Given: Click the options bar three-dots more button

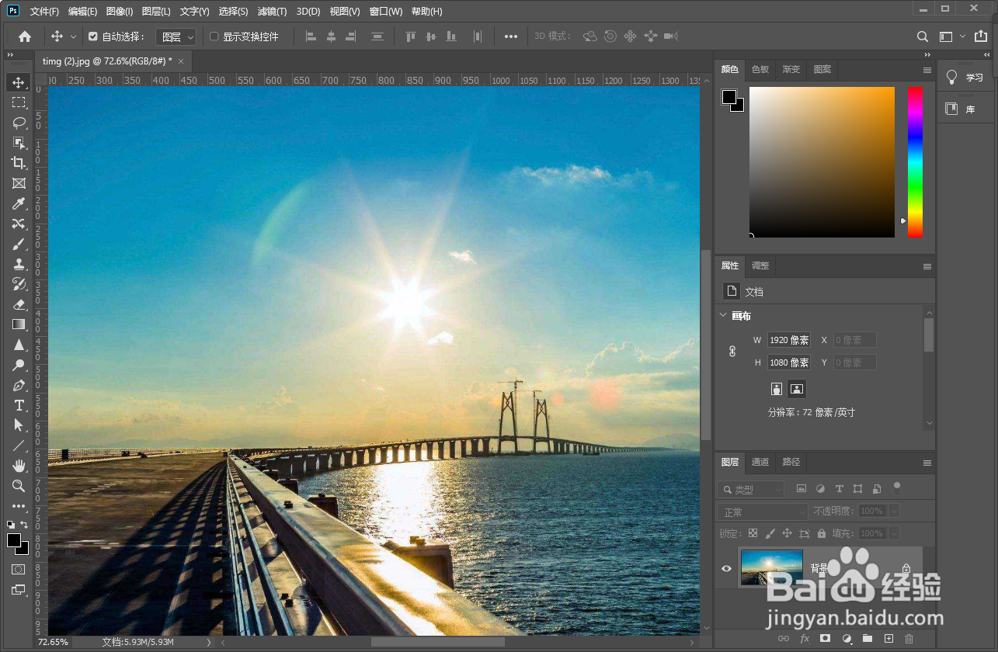Looking at the screenshot, I should (x=511, y=36).
